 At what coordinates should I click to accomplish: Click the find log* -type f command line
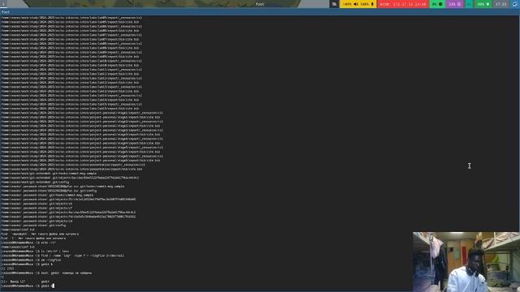click(x=62, y=255)
